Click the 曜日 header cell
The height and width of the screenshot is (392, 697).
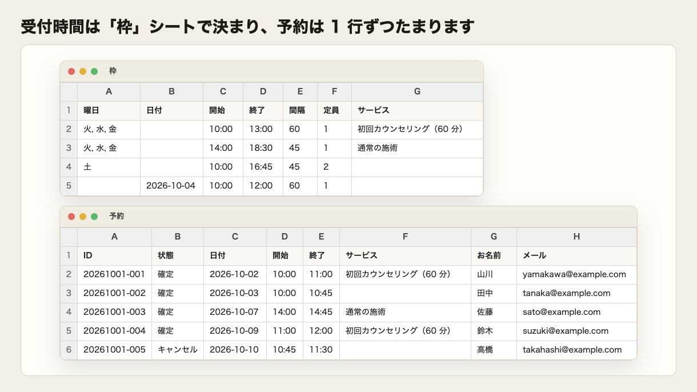[x=109, y=111]
